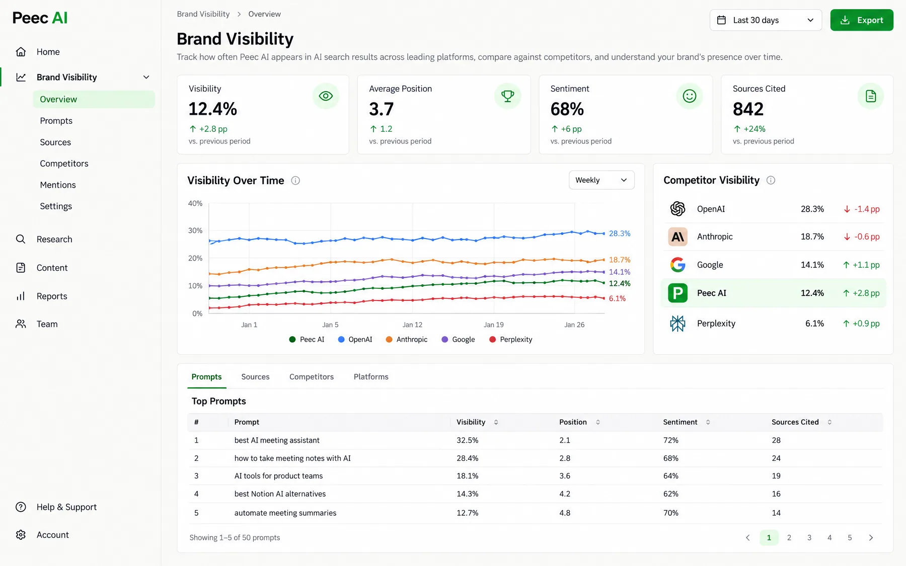Select the Peec AI row in Competitor Visibility
906x566 pixels.
click(773, 293)
